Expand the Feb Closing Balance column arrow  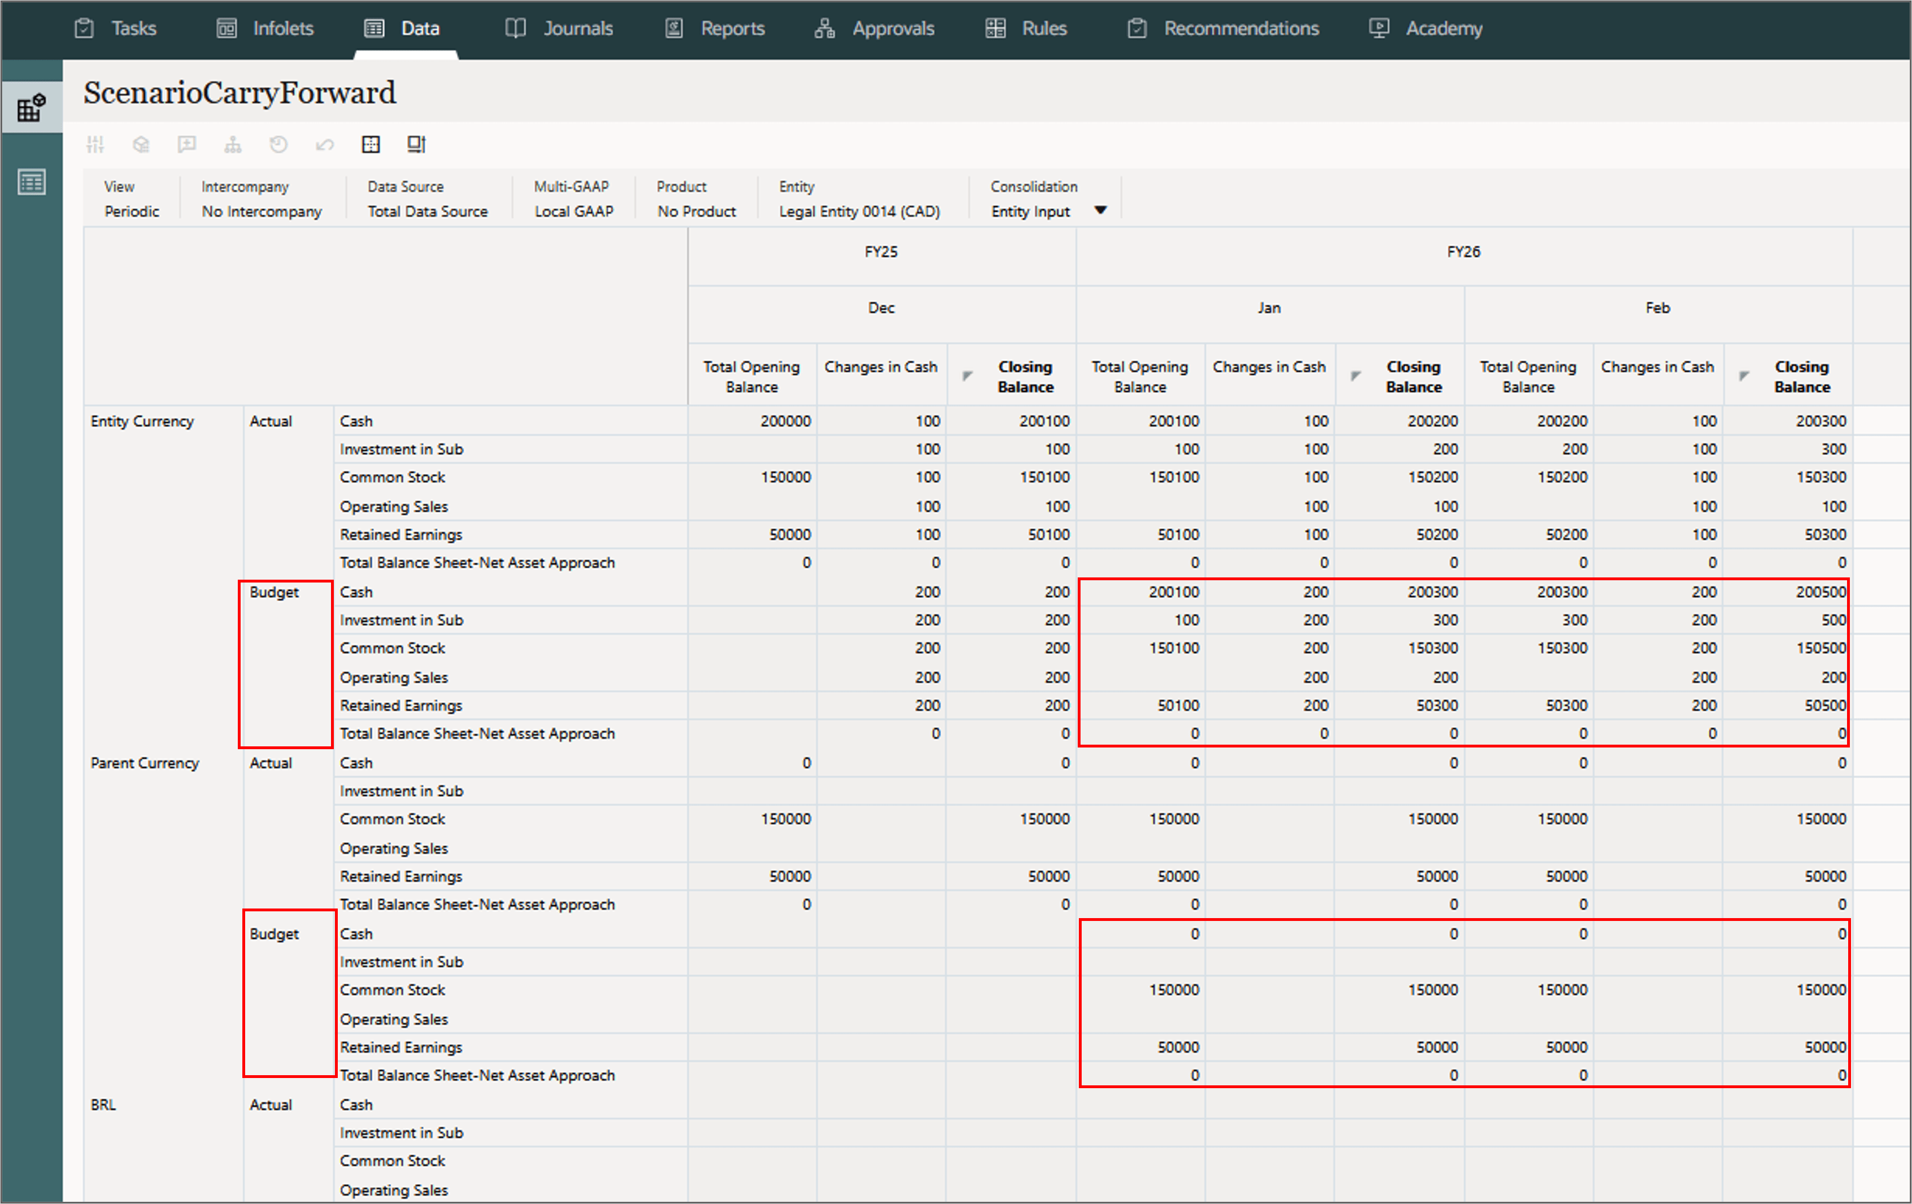click(1744, 376)
